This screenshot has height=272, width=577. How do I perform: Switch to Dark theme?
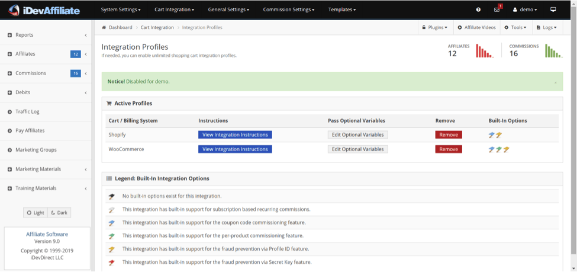click(x=59, y=213)
